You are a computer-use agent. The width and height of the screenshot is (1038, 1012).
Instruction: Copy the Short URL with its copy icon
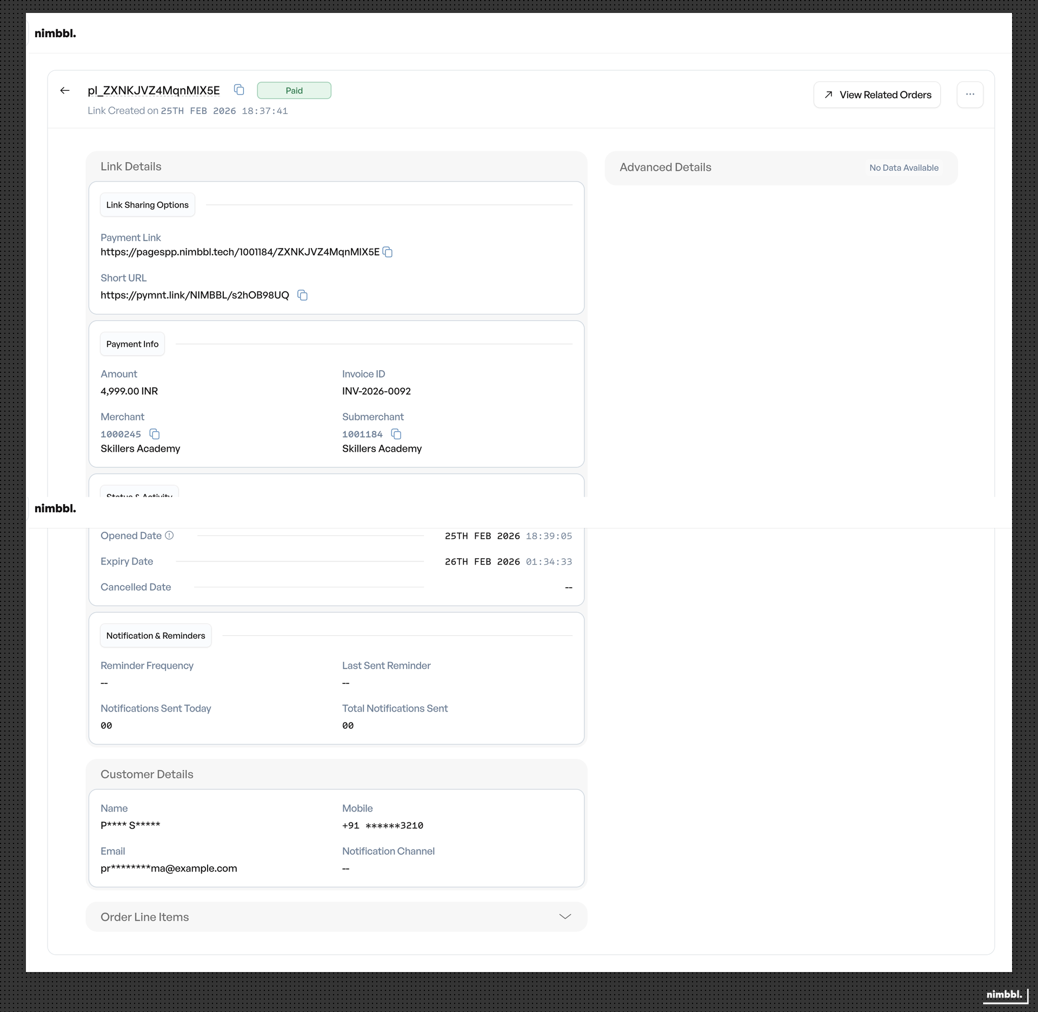tap(302, 295)
